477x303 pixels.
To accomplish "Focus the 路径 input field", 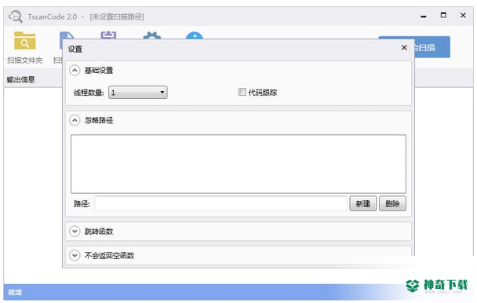I will tap(221, 203).
